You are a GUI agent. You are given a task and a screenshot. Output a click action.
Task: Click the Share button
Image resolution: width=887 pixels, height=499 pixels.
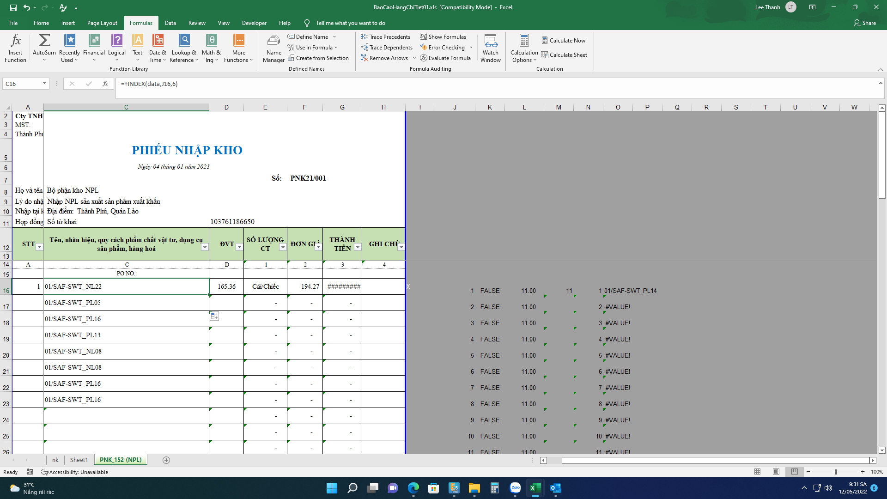(x=864, y=23)
